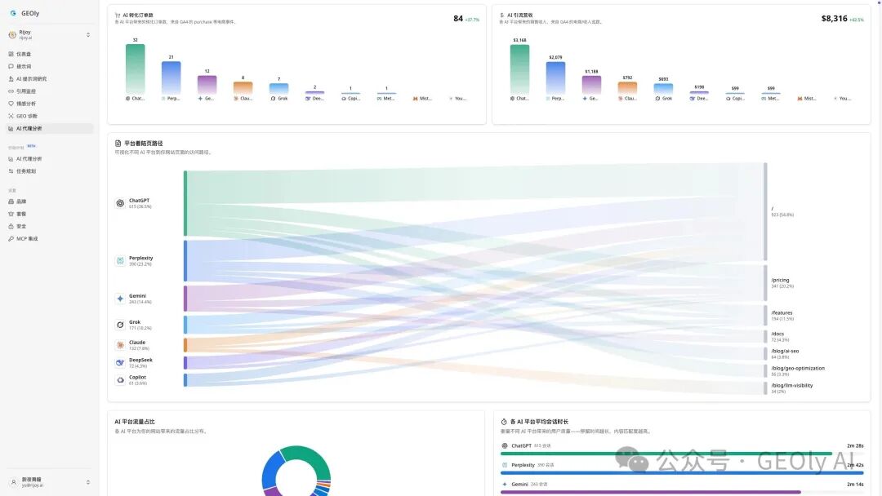882x496 pixels.
Task: Select the /pricing landing page label
Action: pos(780,280)
